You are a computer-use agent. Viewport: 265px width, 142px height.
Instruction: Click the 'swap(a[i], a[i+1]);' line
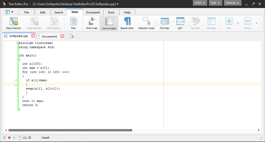(43, 88)
